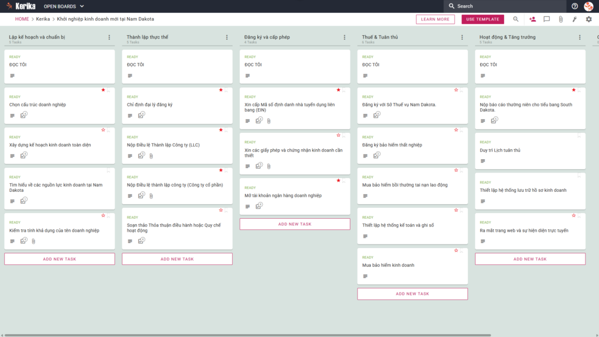Open user profile avatar
This screenshot has height=337, width=599.
(588, 6)
